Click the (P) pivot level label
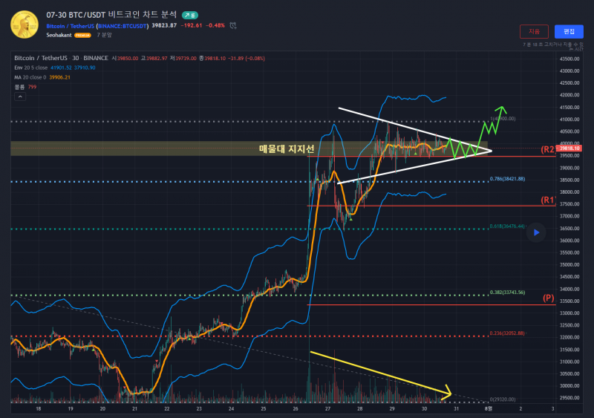This screenshot has height=418, width=594. 548,298
